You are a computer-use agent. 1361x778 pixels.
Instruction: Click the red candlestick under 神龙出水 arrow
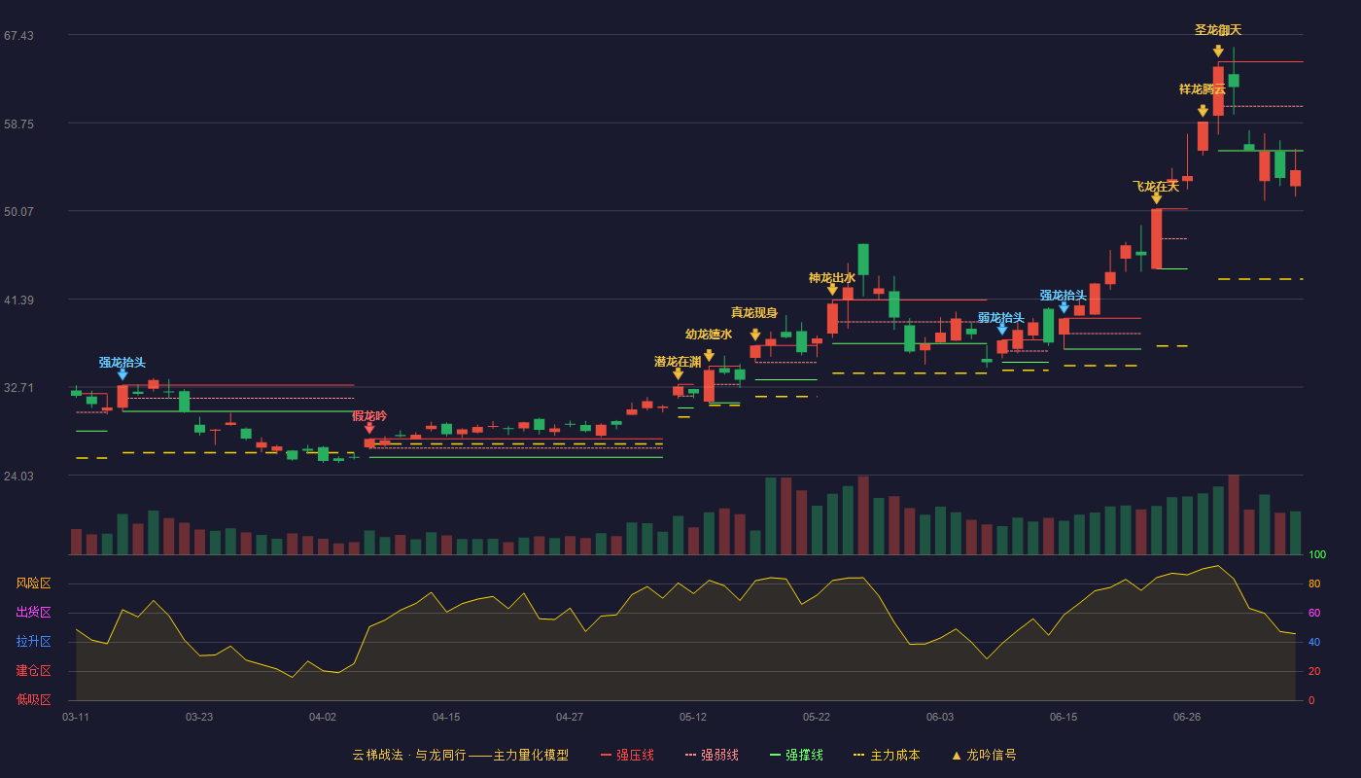[832, 318]
